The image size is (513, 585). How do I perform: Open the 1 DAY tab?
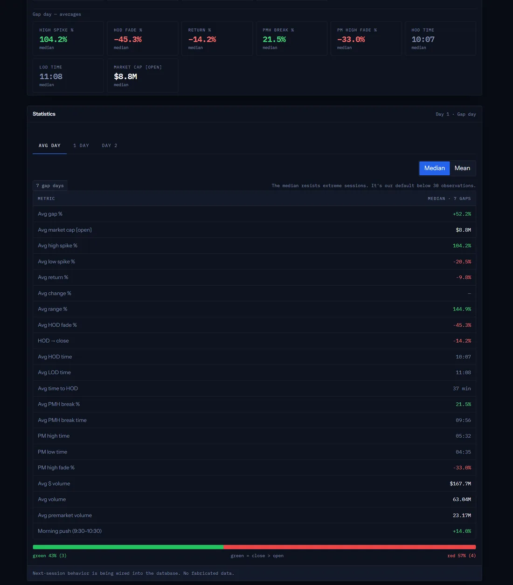[x=81, y=145]
